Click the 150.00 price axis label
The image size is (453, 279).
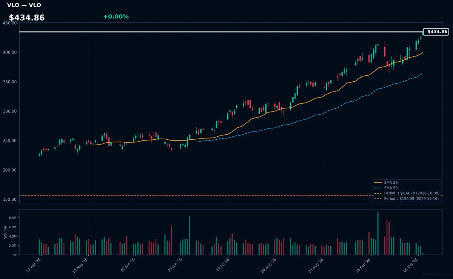9,199
